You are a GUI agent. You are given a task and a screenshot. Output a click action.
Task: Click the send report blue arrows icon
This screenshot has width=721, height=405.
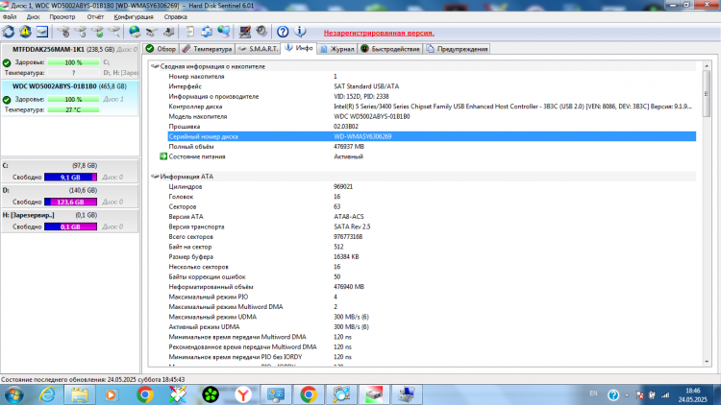pos(207,32)
